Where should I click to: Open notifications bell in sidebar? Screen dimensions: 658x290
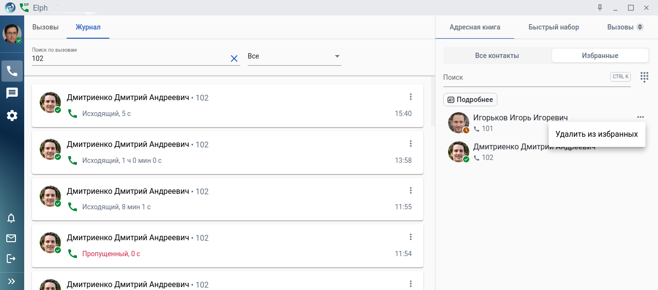tap(11, 218)
